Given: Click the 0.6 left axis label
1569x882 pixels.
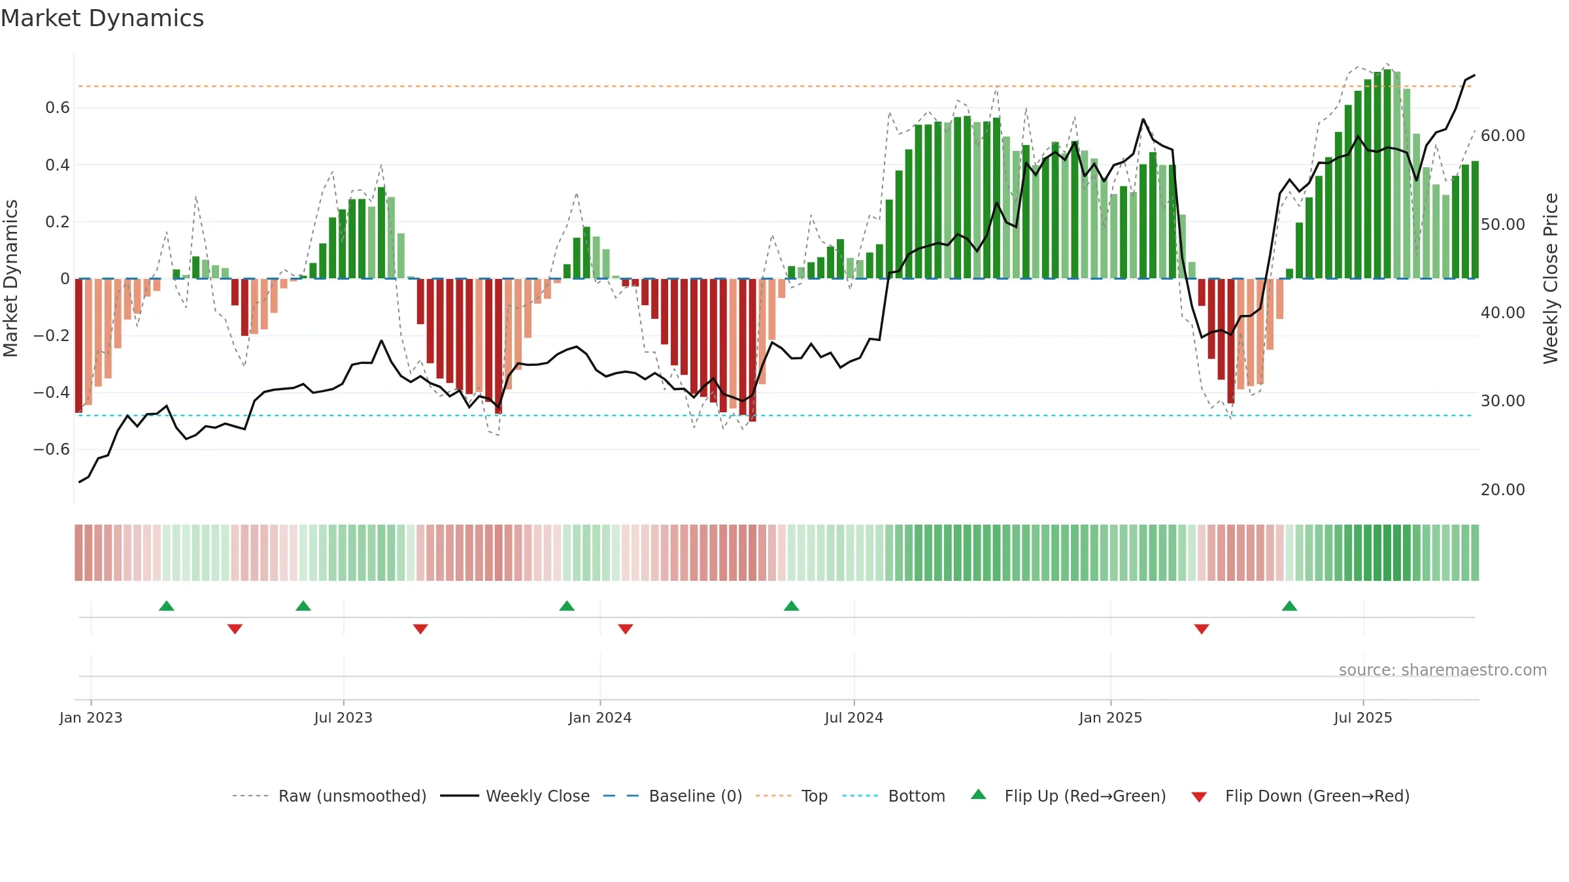Looking at the screenshot, I should (58, 107).
